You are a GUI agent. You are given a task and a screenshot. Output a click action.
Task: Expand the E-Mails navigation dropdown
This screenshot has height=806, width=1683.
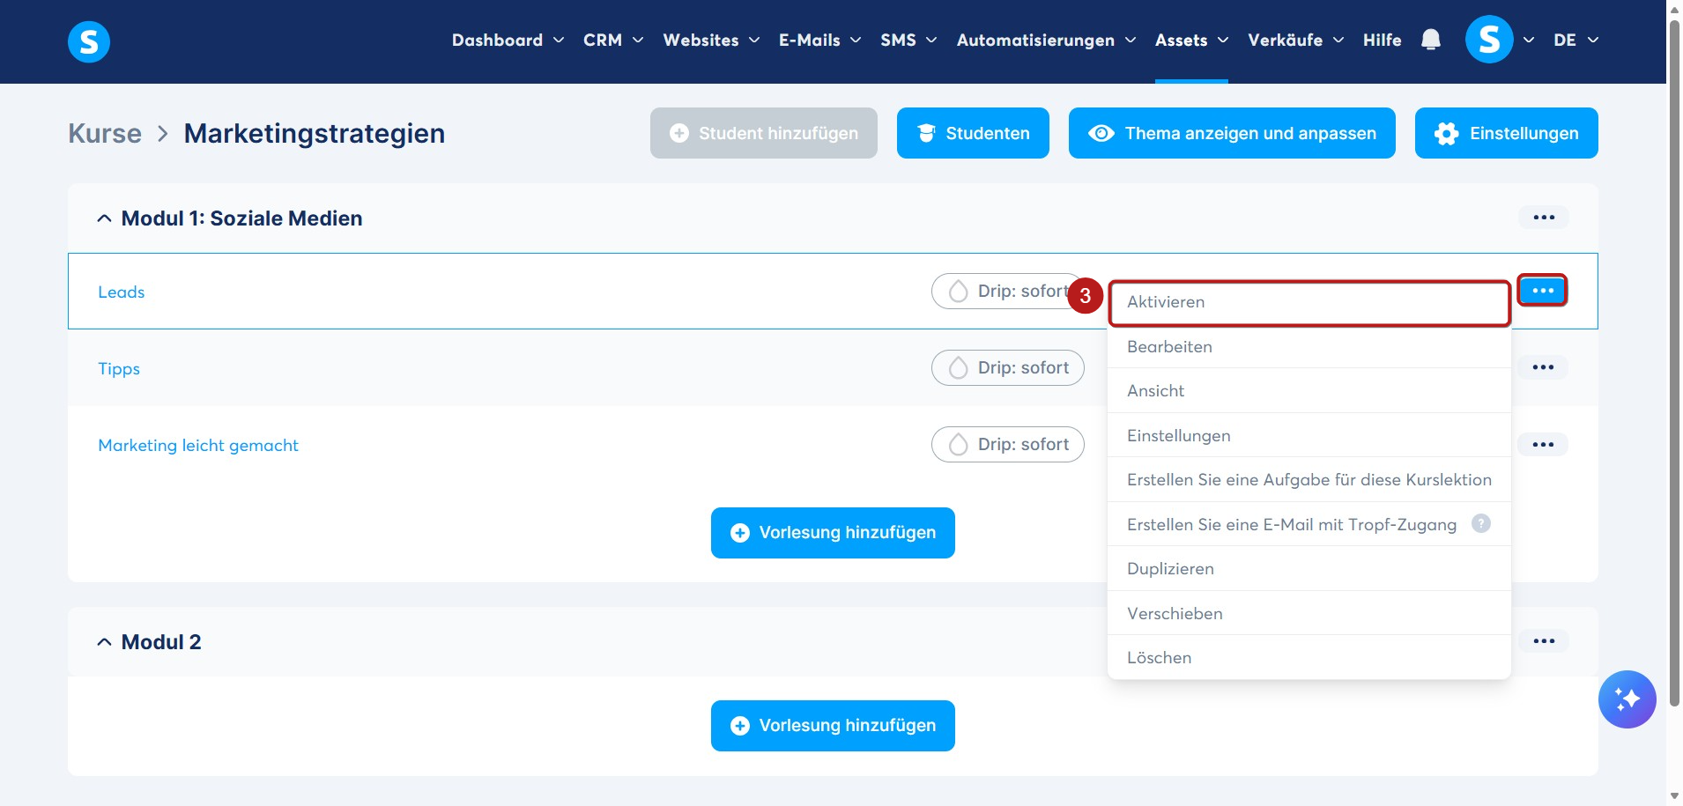819,41
